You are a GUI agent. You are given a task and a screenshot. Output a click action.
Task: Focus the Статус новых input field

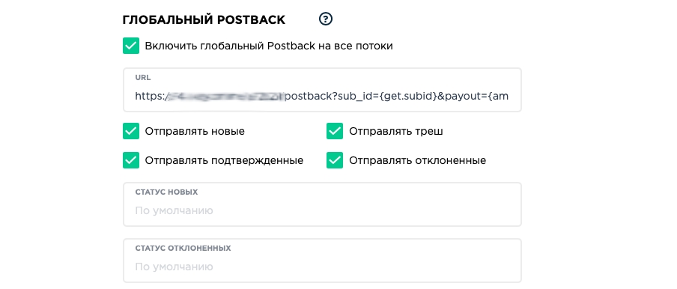[322, 204]
